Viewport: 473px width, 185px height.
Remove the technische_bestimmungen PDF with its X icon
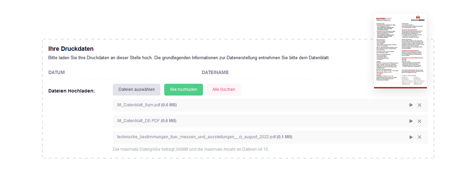pyautogui.click(x=419, y=137)
